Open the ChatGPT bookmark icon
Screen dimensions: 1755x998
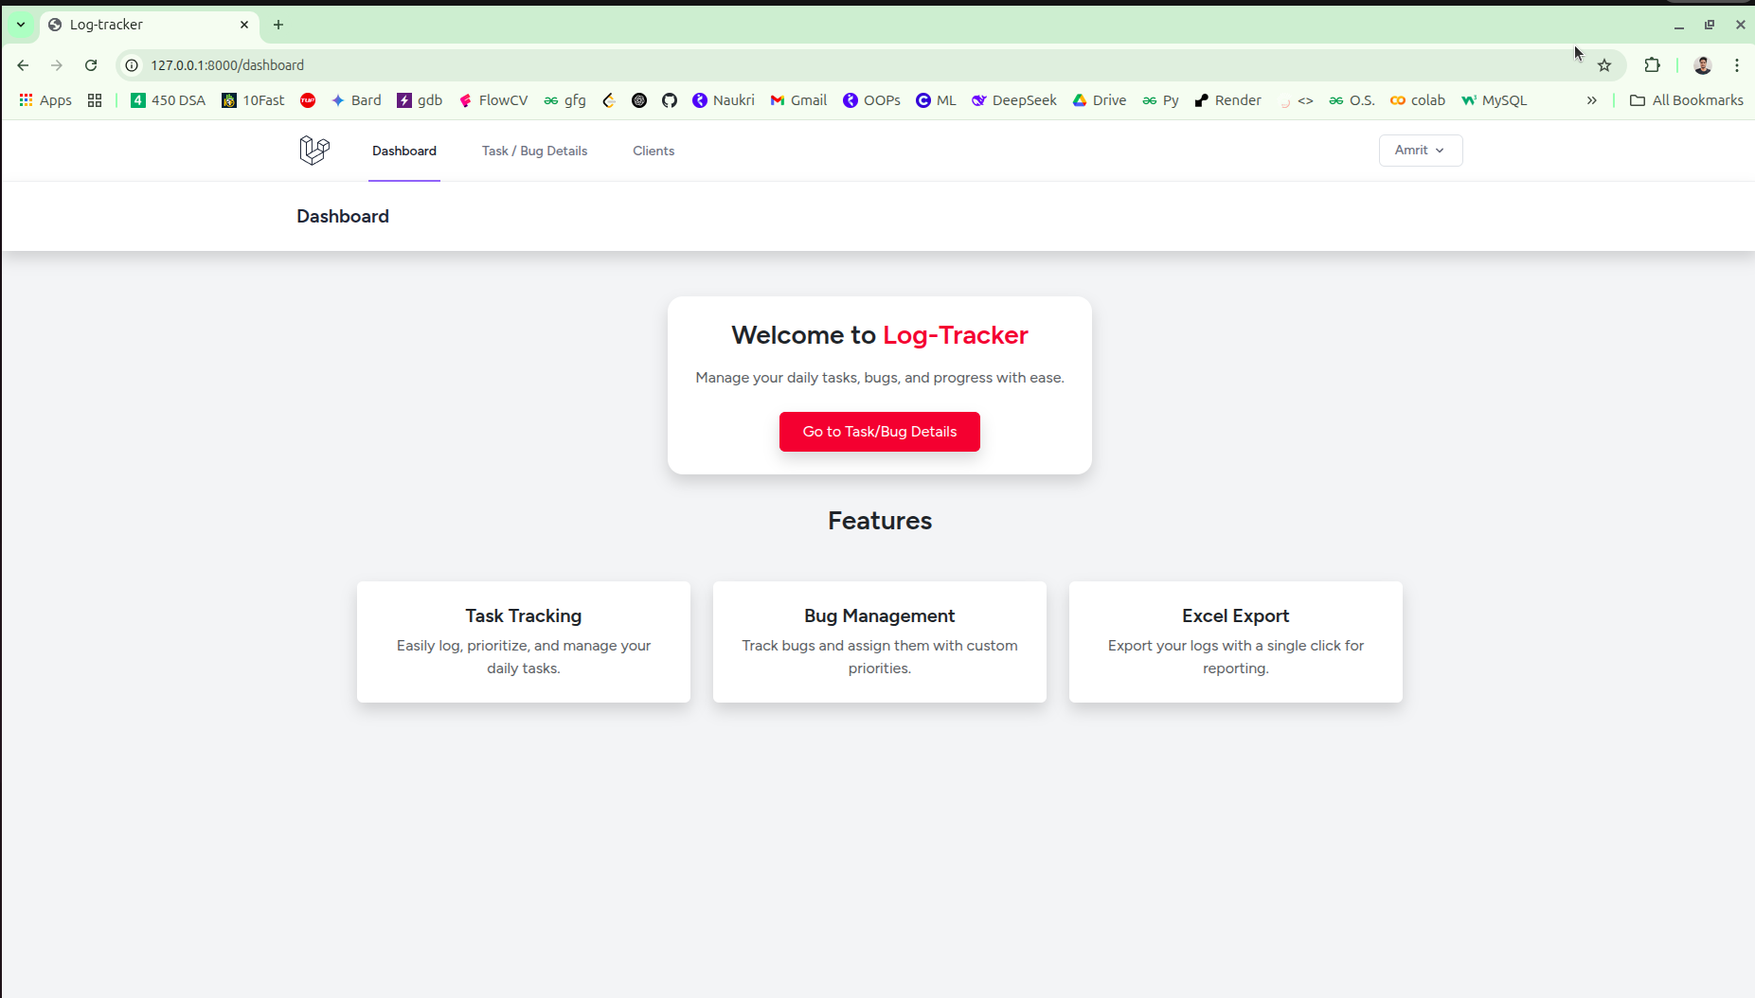click(639, 100)
